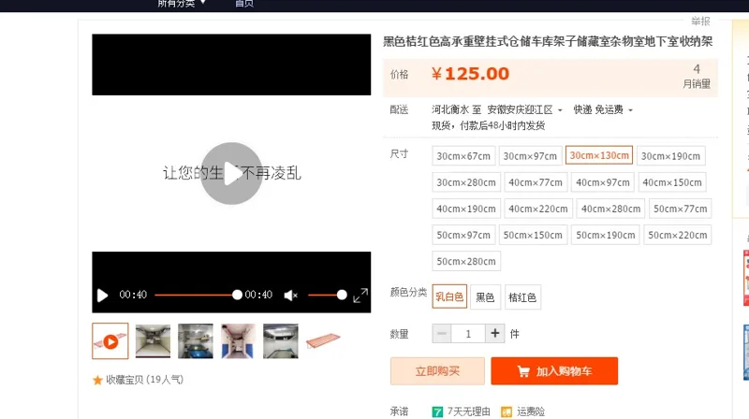Choose size 50cm×150cm

tap(533, 235)
